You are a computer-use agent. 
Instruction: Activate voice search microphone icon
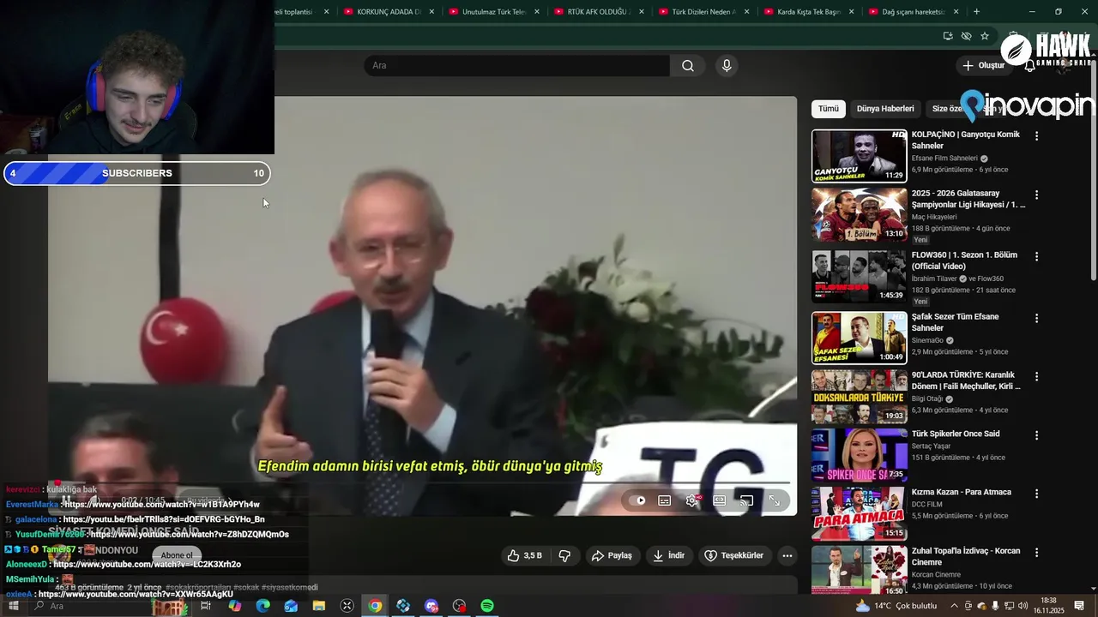tap(727, 66)
